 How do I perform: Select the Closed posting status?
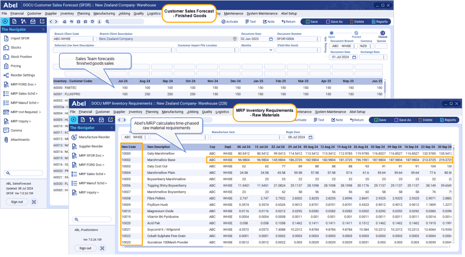(382, 33)
